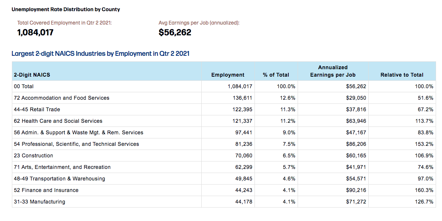Click the % of Total column header
This screenshot has width=442, height=221.
click(276, 75)
